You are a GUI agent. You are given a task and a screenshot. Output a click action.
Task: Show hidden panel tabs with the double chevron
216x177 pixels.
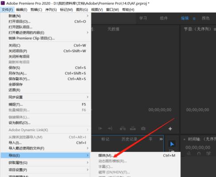click(x=161, y=139)
